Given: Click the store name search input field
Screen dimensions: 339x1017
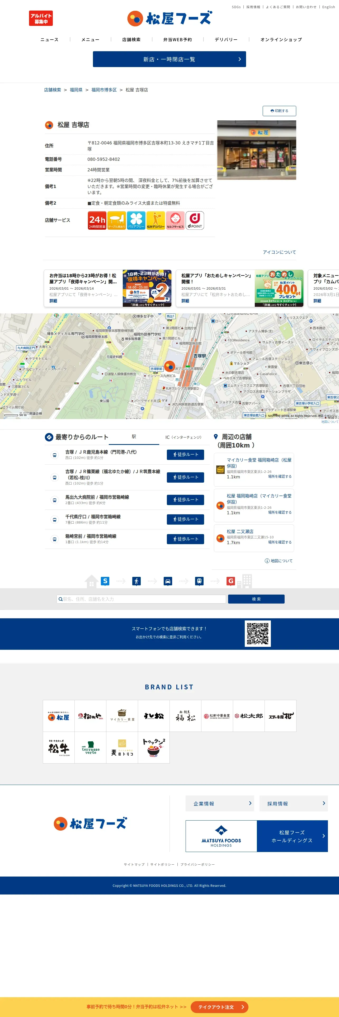Looking at the screenshot, I should (141, 599).
